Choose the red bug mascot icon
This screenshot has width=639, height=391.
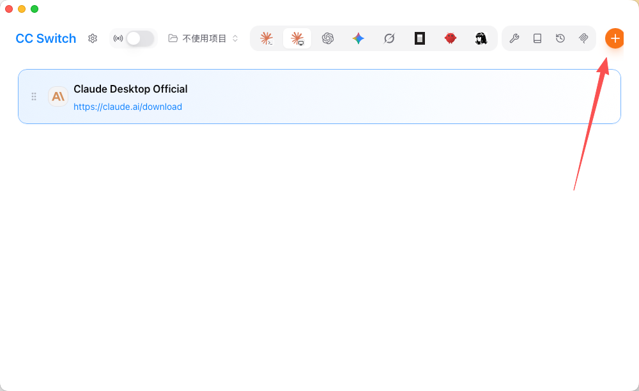450,38
